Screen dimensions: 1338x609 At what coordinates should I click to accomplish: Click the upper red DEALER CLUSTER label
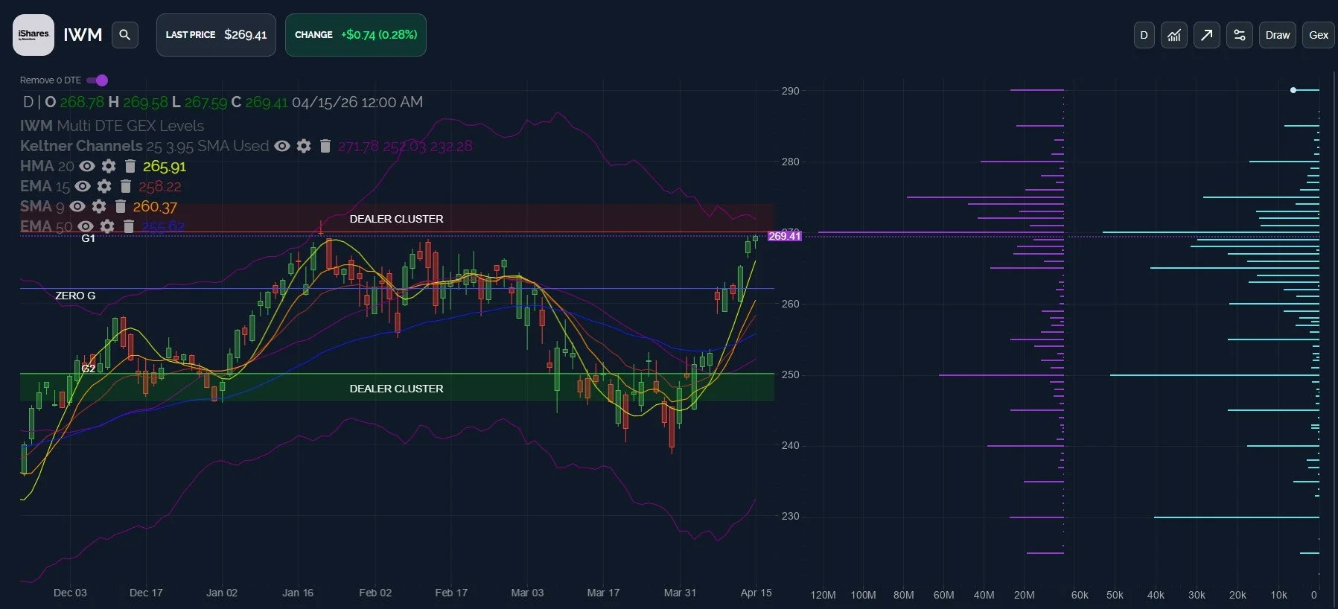pyautogui.click(x=396, y=219)
